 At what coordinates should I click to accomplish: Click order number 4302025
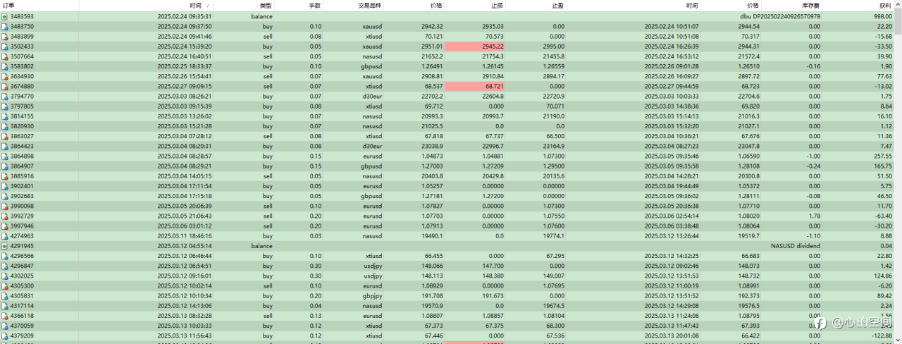point(22,276)
